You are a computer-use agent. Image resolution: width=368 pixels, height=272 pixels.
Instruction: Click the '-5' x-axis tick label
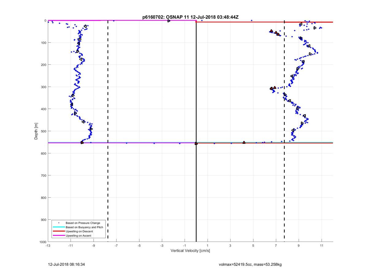click(x=139, y=246)
